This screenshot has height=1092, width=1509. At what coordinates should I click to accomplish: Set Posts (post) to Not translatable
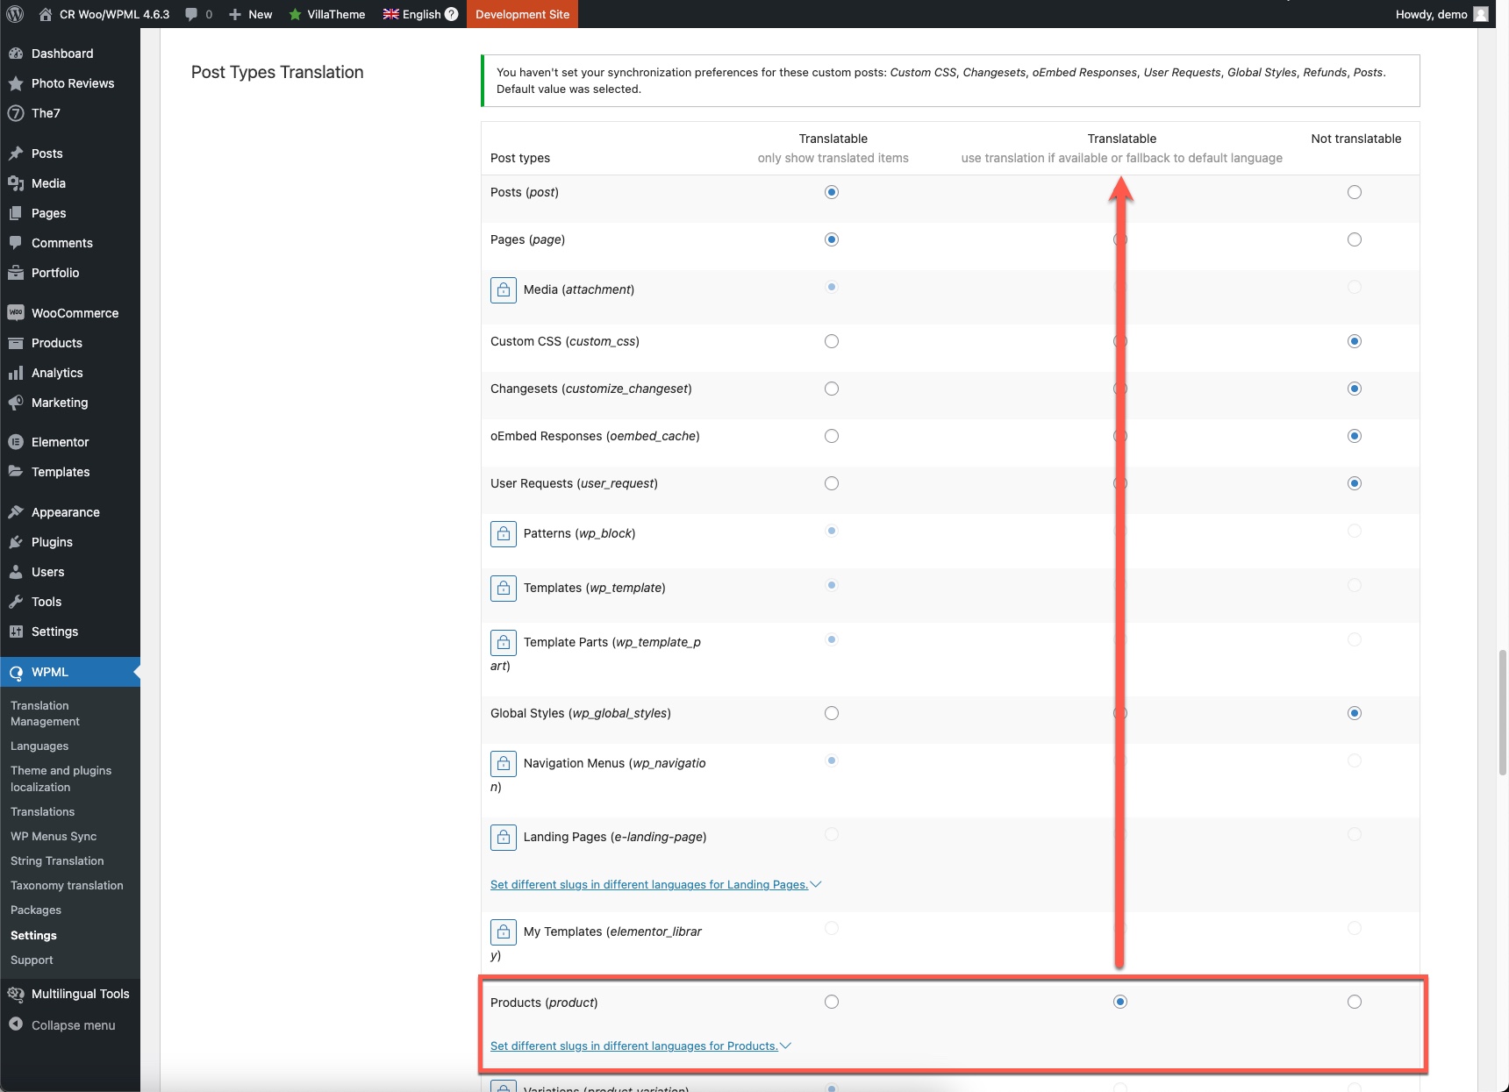click(1355, 192)
